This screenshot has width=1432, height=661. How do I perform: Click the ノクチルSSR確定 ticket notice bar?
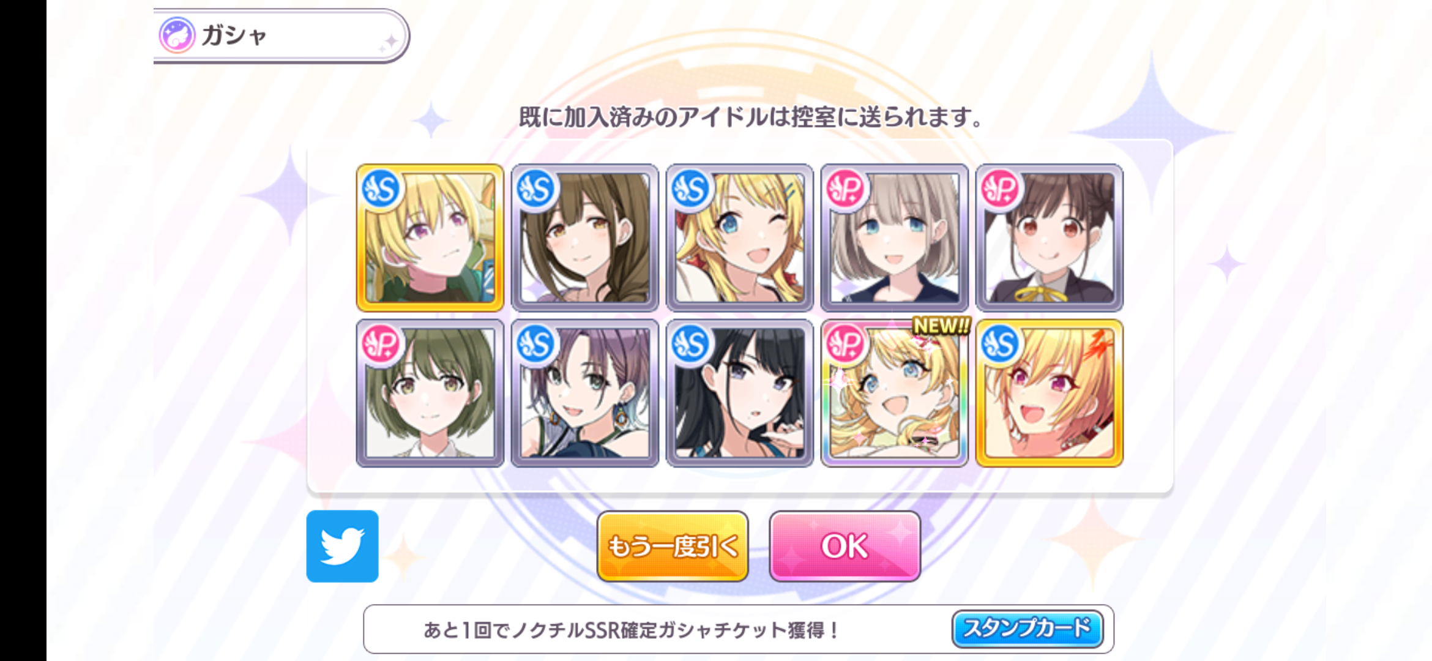(x=738, y=629)
